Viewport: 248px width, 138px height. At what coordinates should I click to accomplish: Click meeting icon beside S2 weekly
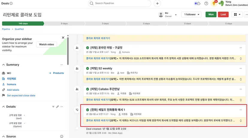coord(77,68)
